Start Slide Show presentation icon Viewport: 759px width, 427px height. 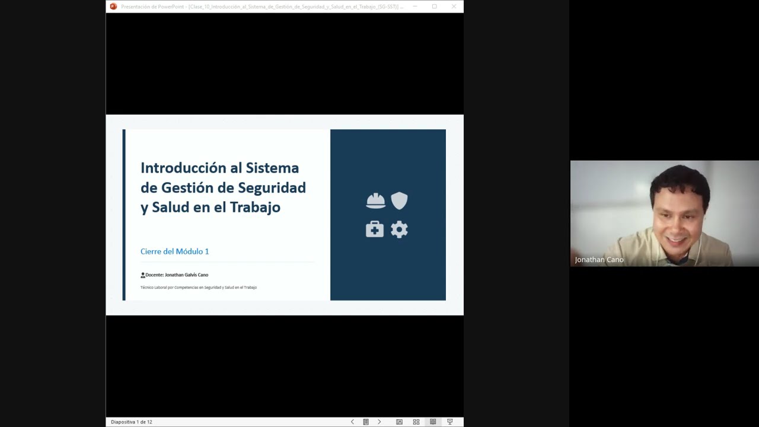(450, 422)
